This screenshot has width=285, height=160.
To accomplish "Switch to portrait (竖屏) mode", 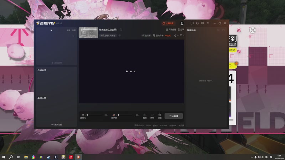I will click(74, 31).
